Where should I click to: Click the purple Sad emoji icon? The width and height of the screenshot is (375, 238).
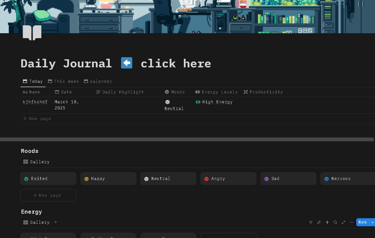tap(266, 179)
